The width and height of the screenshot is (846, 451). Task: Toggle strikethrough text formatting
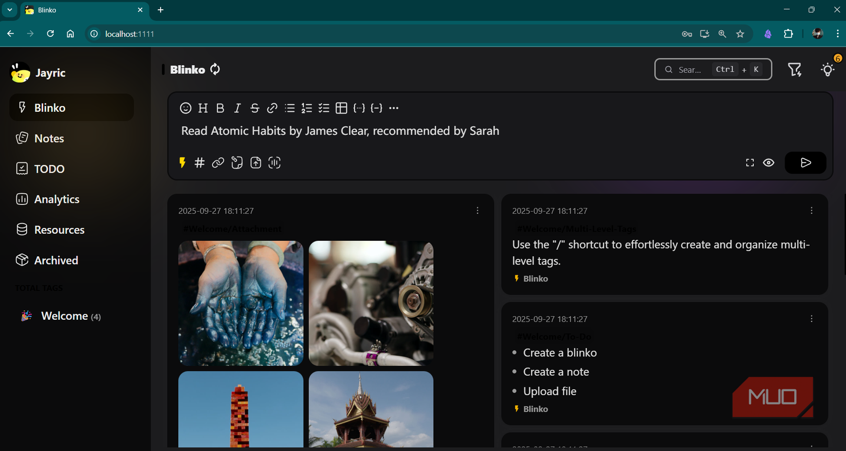255,108
